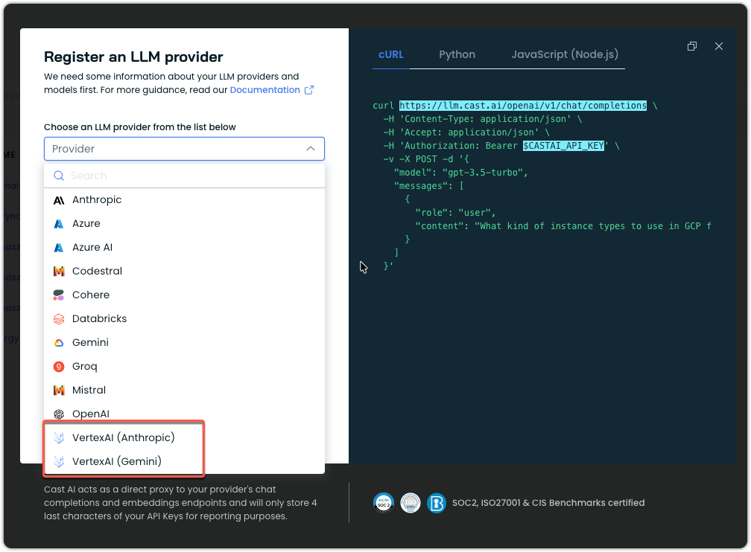Click the VertexAI (Gemini) logo icon
Viewport: 751px width, 552px height.
[58, 462]
